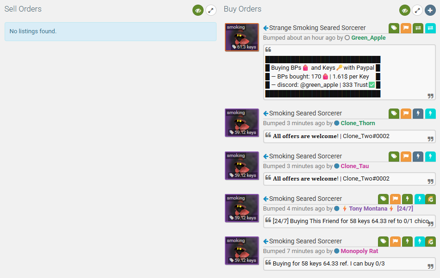
Task: Click cyan trade arrows icon on Green_Apple's listing
Action: coord(430,28)
